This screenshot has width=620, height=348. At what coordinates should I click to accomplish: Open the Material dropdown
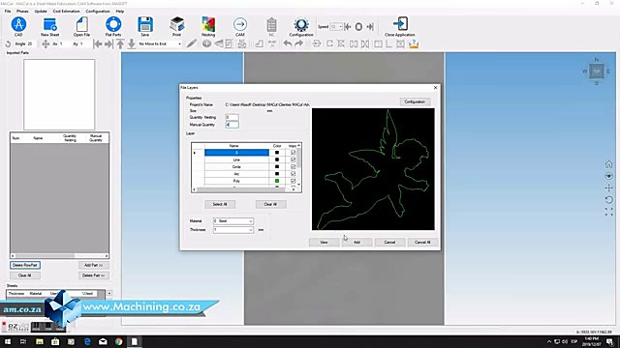251,221
